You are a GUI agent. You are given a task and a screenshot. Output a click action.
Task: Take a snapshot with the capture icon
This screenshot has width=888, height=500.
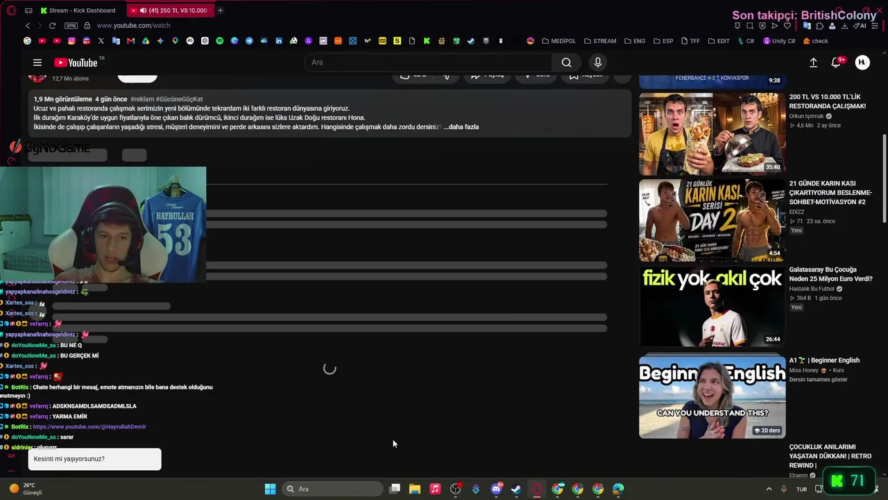coord(749,26)
